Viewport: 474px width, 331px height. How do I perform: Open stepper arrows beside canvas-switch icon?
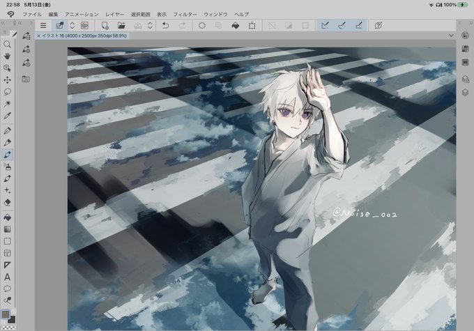pos(72,26)
